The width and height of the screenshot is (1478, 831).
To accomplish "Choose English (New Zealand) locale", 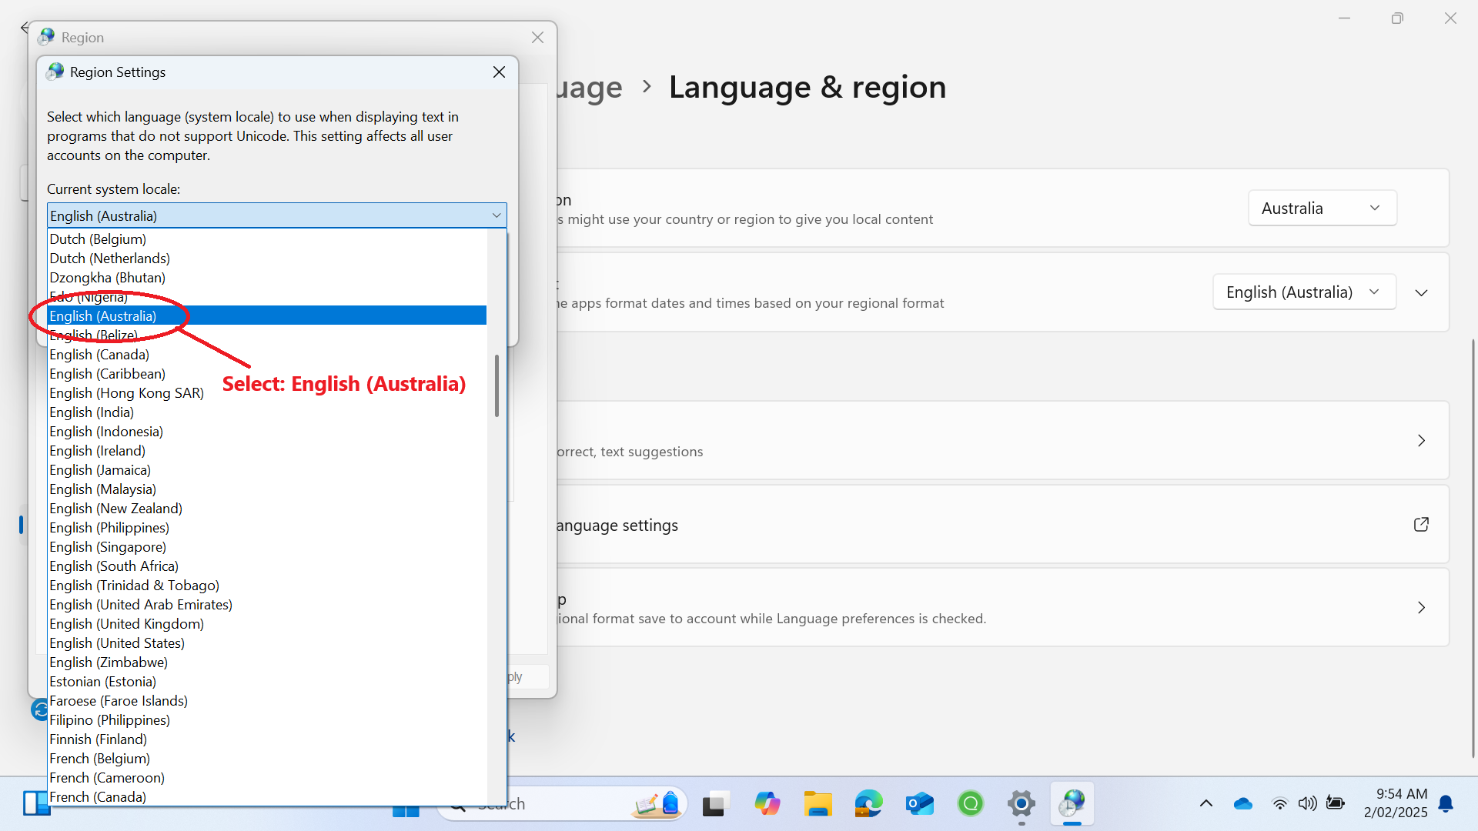I will 116,509.
